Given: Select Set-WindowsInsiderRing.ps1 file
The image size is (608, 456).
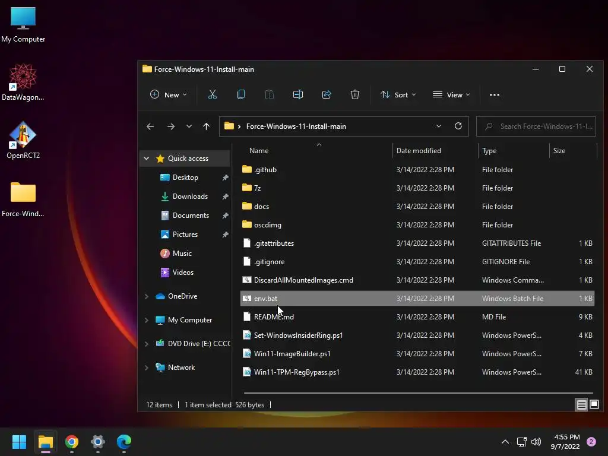Looking at the screenshot, I should 417,335.
